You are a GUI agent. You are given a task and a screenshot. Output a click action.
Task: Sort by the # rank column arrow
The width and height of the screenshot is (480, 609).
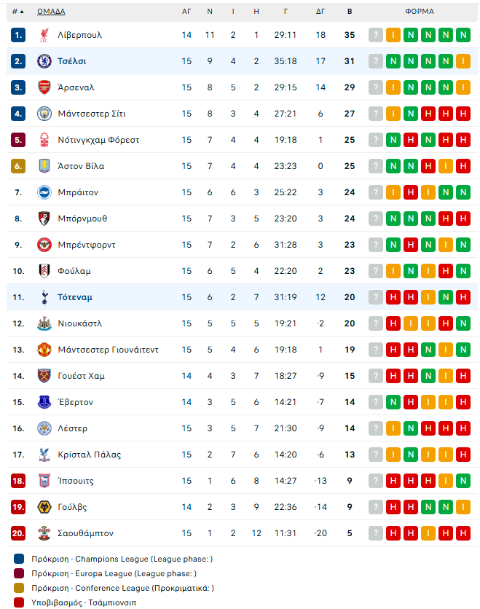pos(18,12)
